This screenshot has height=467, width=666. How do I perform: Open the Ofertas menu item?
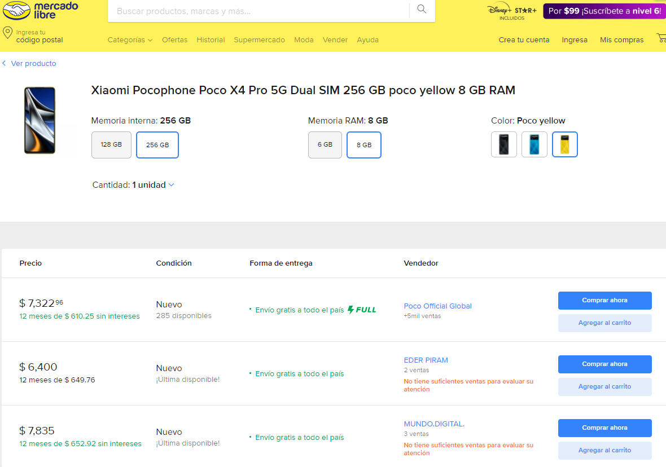click(174, 40)
